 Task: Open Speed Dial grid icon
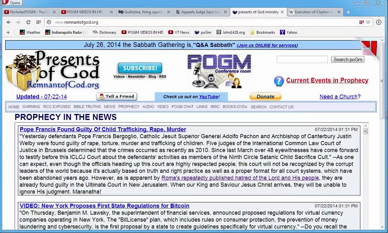click(38, 22)
